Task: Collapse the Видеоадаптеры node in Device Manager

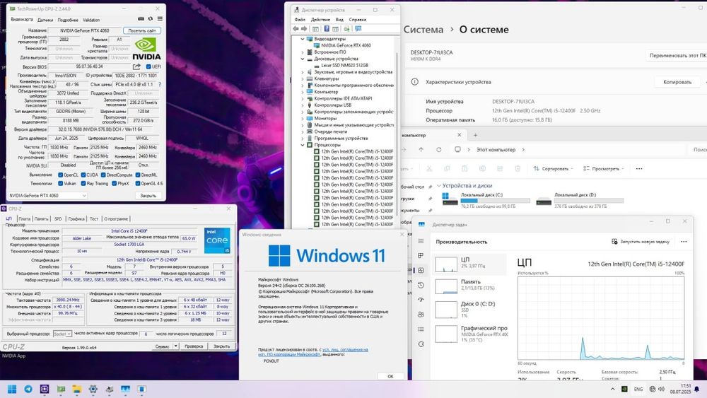Action: pos(303,39)
